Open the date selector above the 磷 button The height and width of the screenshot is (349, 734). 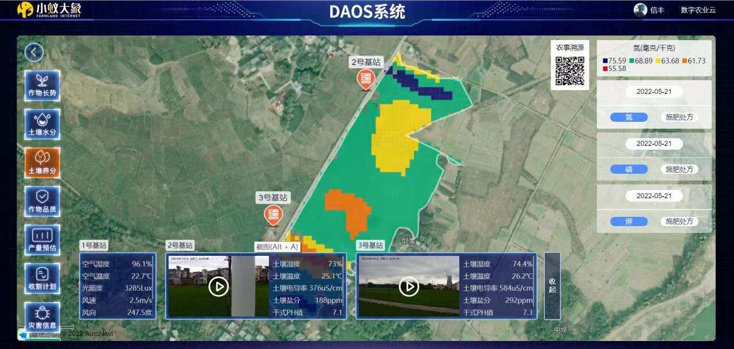click(654, 144)
